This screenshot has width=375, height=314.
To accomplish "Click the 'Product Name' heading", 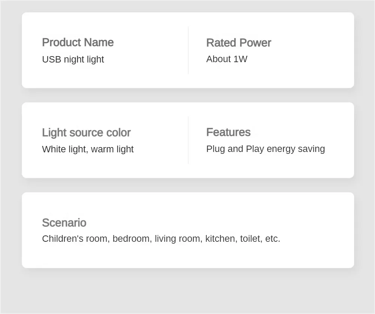I will click(x=78, y=42).
